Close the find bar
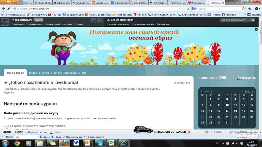The height and width of the screenshot is (147, 262). (x=3, y=137)
